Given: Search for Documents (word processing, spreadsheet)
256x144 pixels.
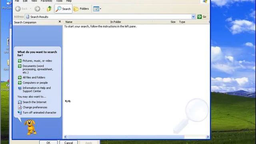Looking at the screenshot, I should coord(38,69).
